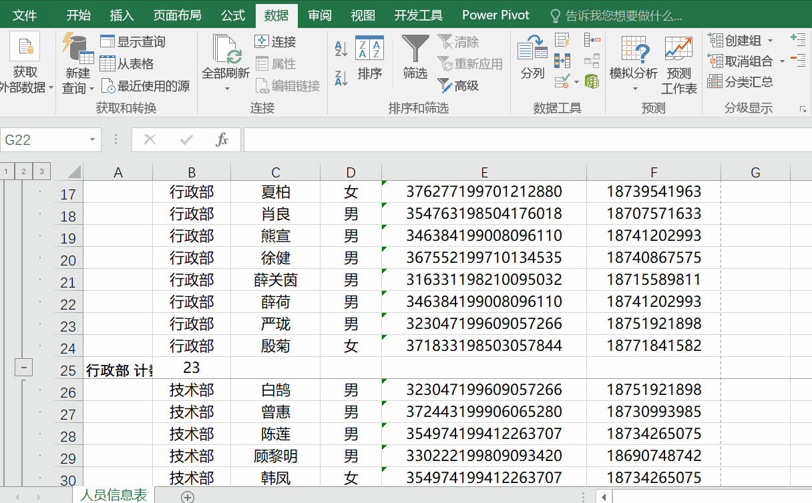Open the 文件 menu
The width and height of the screenshot is (812, 503).
click(25, 15)
